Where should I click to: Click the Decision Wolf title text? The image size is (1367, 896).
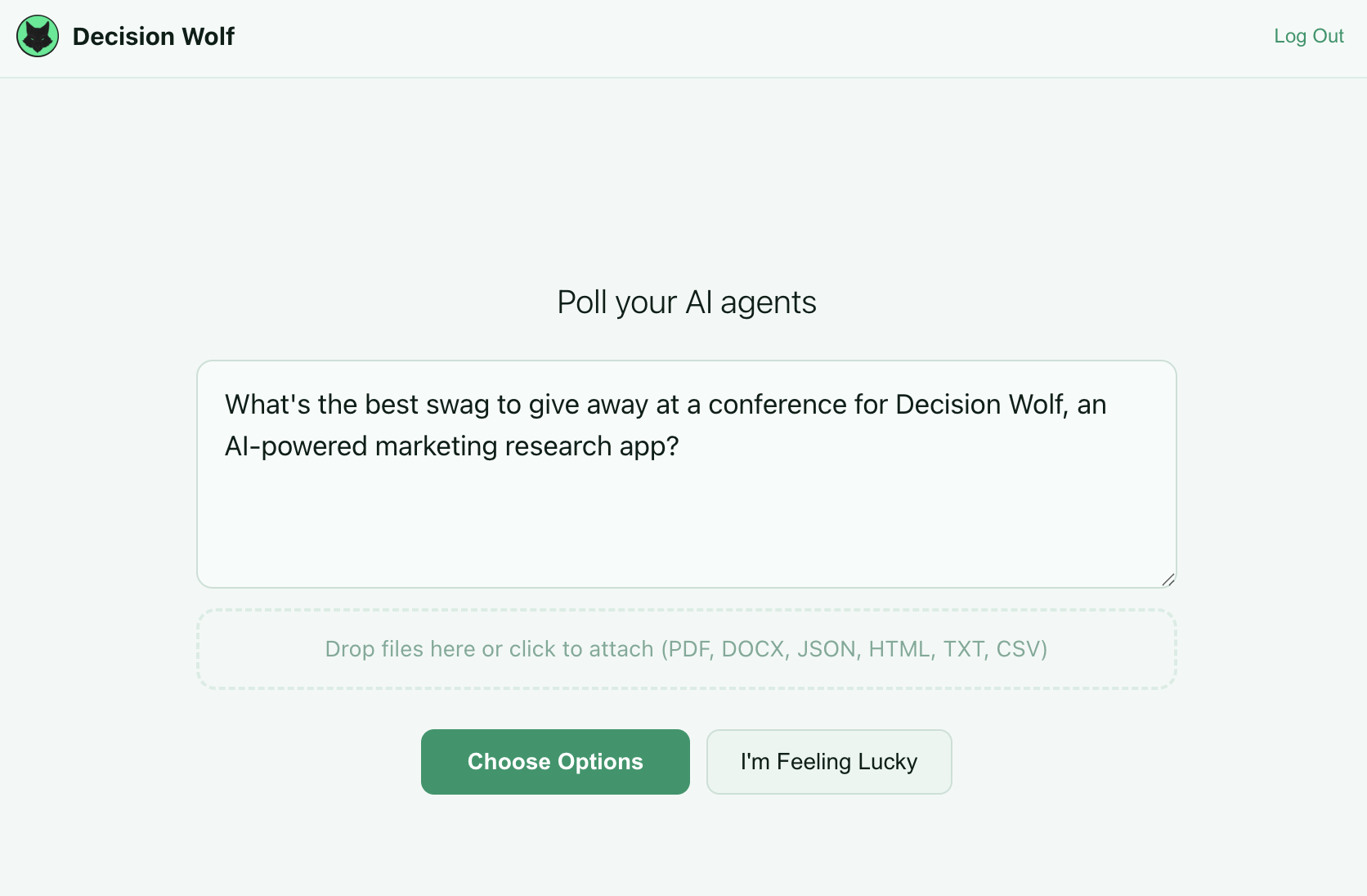click(x=154, y=36)
